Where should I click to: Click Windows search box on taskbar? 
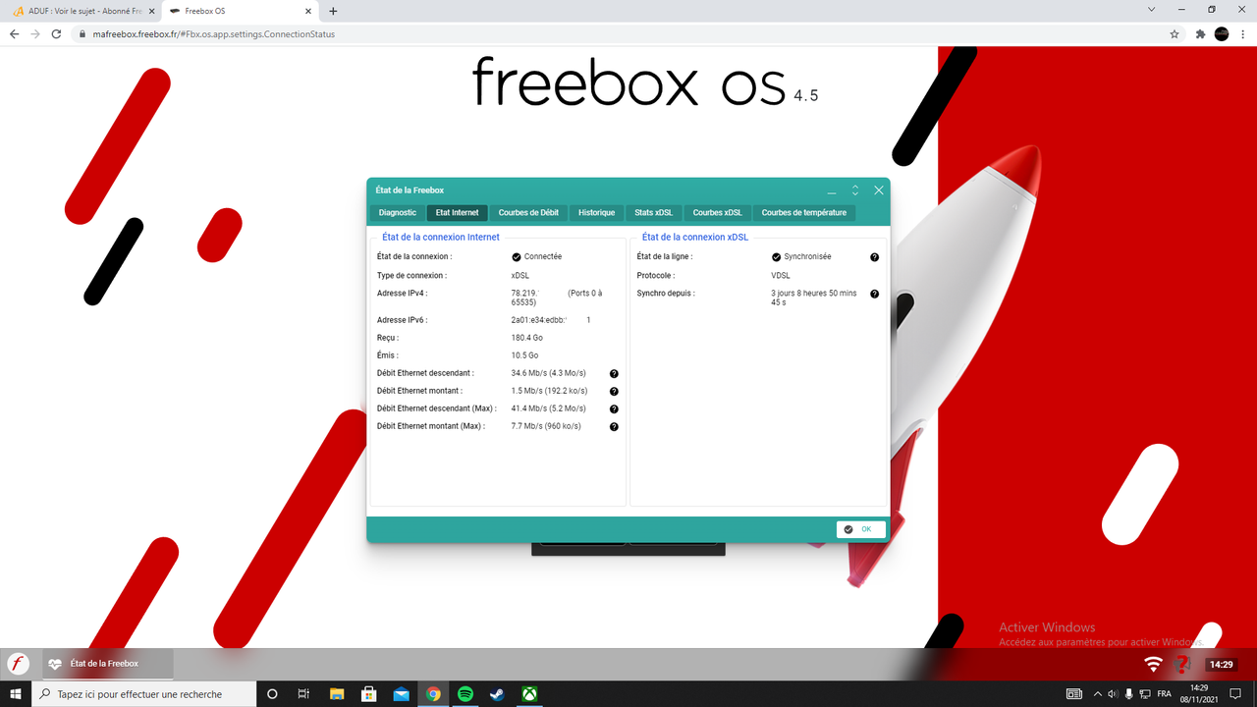(144, 694)
